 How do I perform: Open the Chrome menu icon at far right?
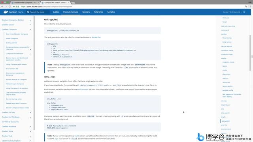point(251,6)
